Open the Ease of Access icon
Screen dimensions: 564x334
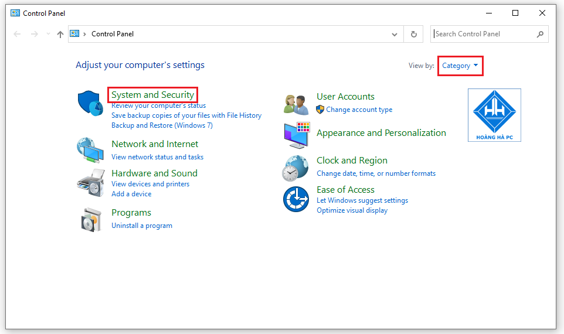click(x=296, y=199)
